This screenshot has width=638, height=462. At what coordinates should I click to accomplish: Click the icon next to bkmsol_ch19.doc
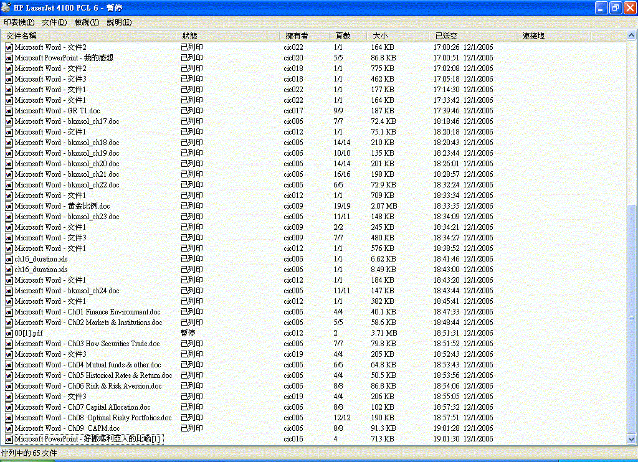(x=9, y=153)
